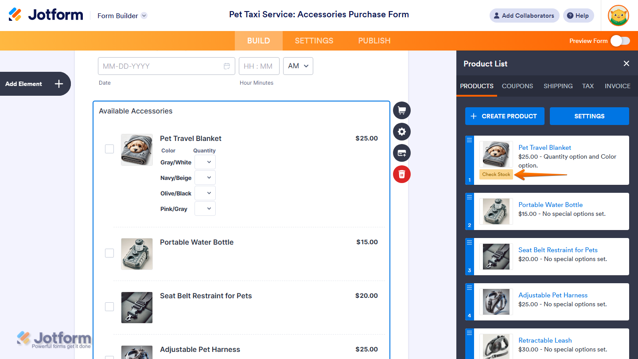Expand the Gray/White quantity dropdown
The height and width of the screenshot is (359, 638).
pyautogui.click(x=205, y=162)
